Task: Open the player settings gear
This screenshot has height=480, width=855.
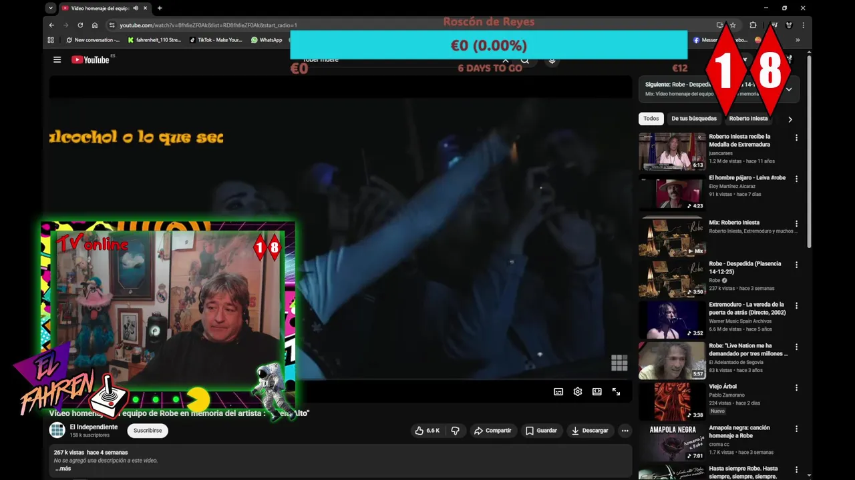Action: [578, 391]
